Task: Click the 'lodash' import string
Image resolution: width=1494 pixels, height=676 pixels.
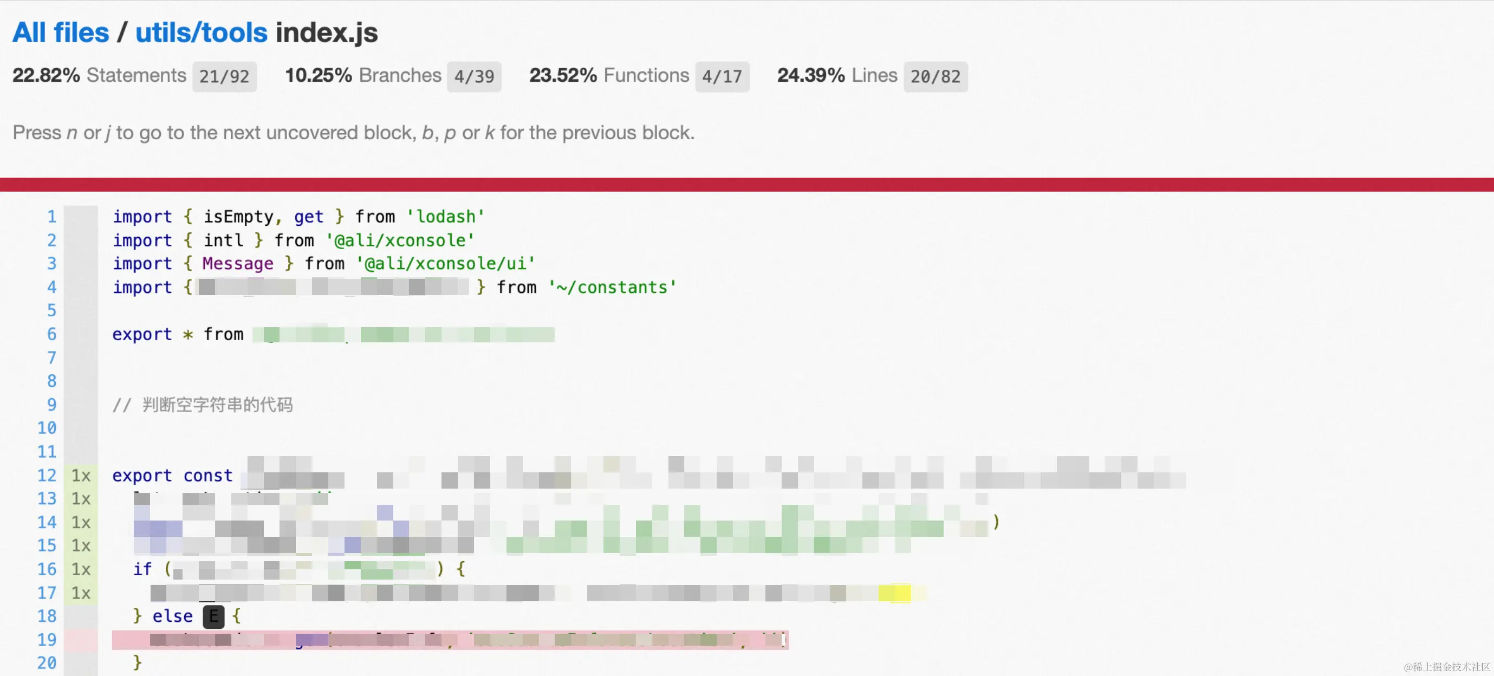Action: click(x=445, y=217)
